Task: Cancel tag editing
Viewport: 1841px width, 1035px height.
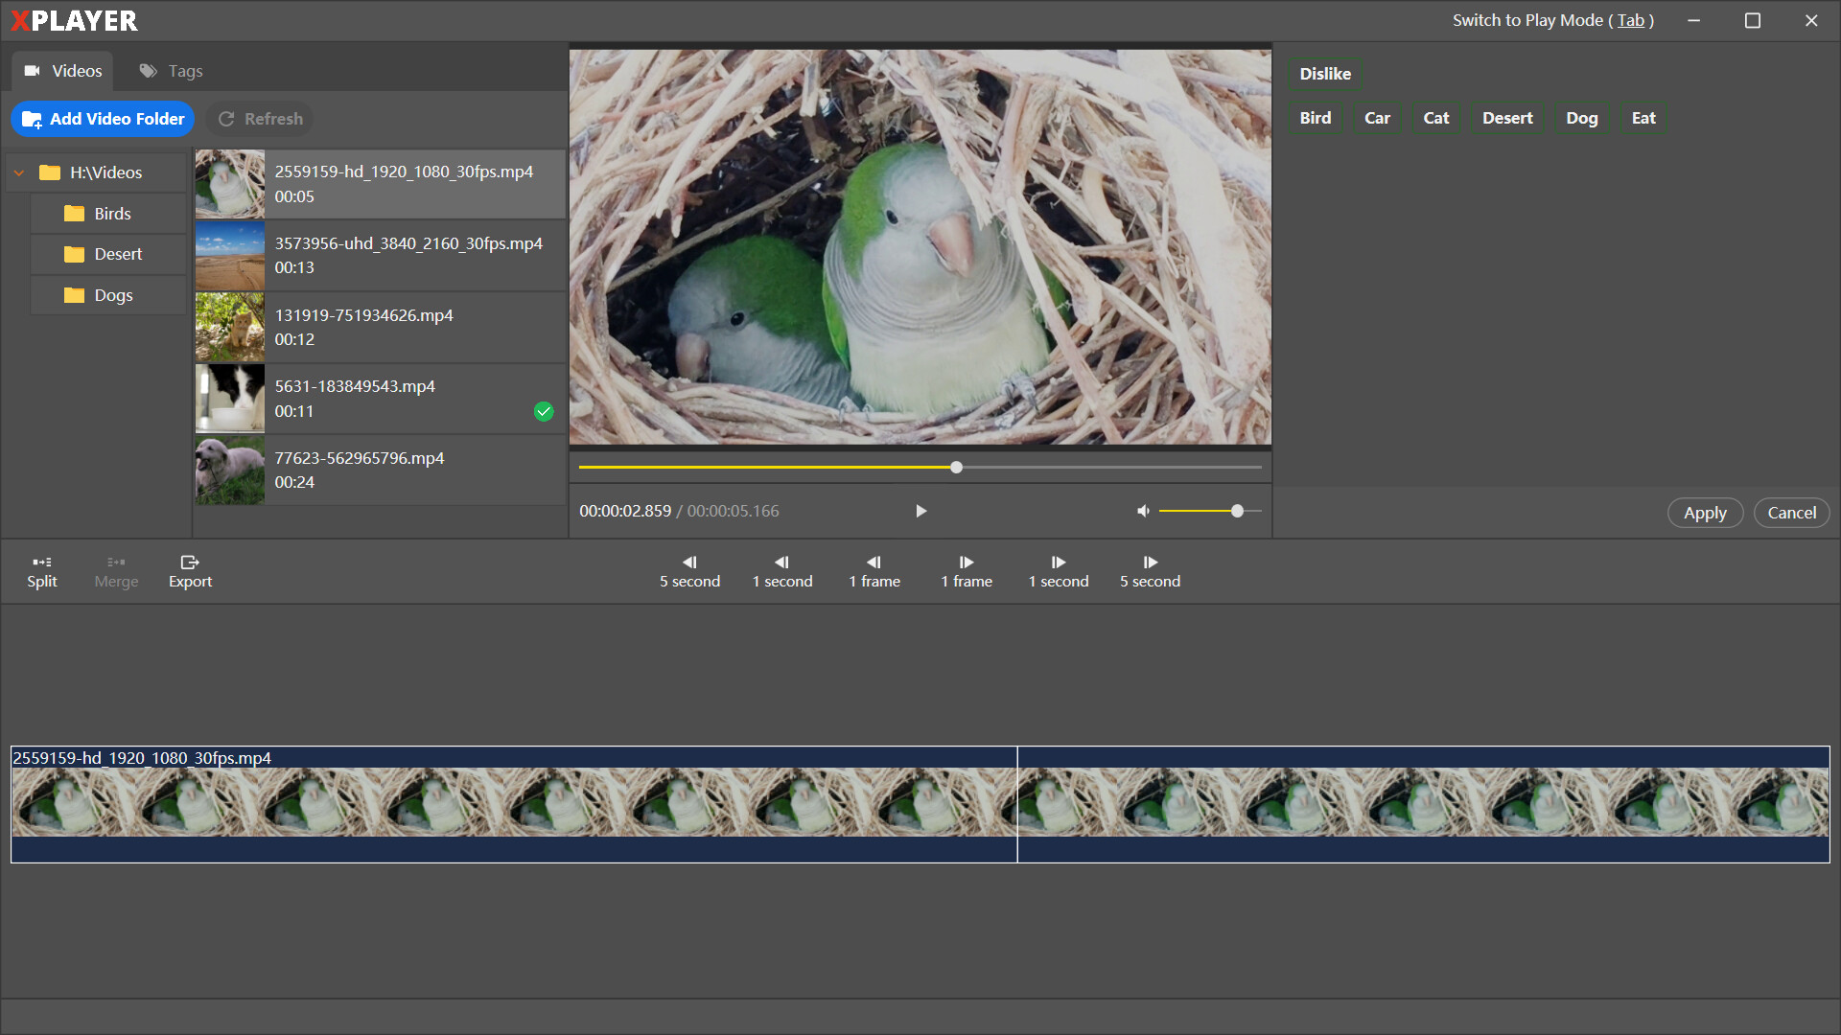Action: click(x=1791, y=513)
